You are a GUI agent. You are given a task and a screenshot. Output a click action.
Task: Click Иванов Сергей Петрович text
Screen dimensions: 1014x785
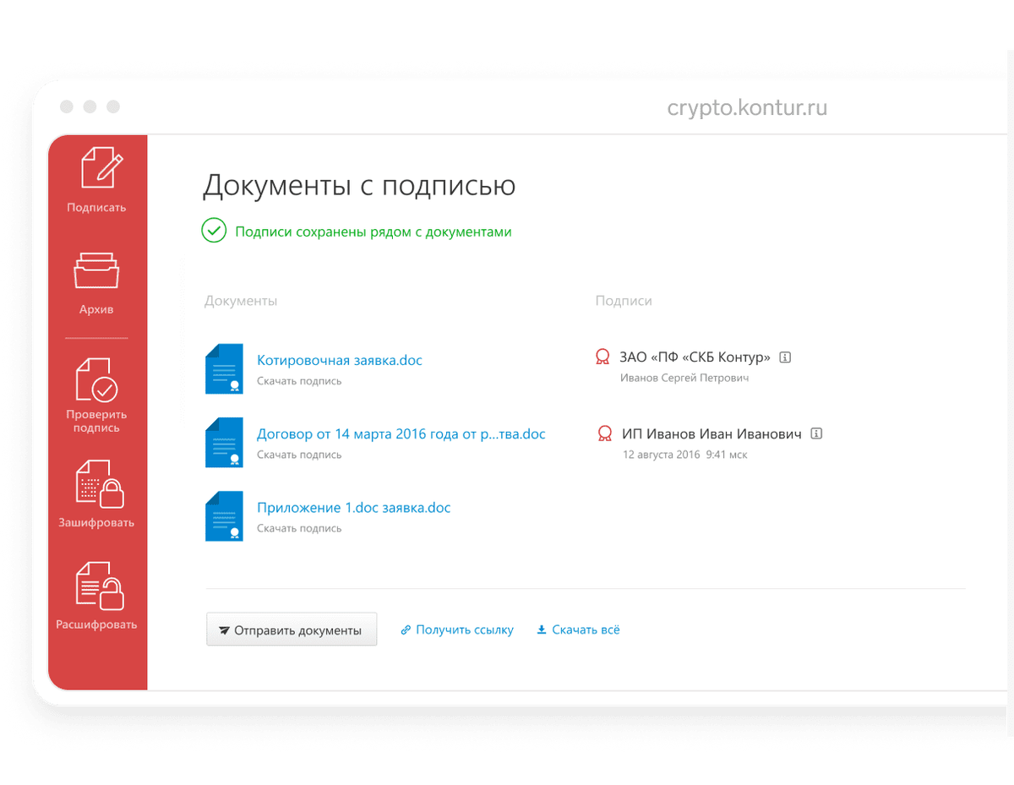[684, 378]
